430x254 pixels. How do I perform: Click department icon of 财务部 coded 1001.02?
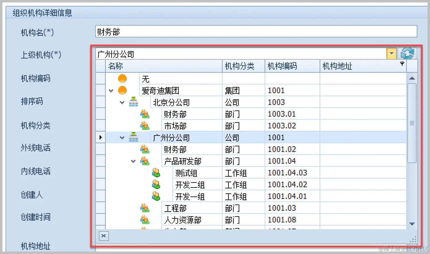pos(145,149)
